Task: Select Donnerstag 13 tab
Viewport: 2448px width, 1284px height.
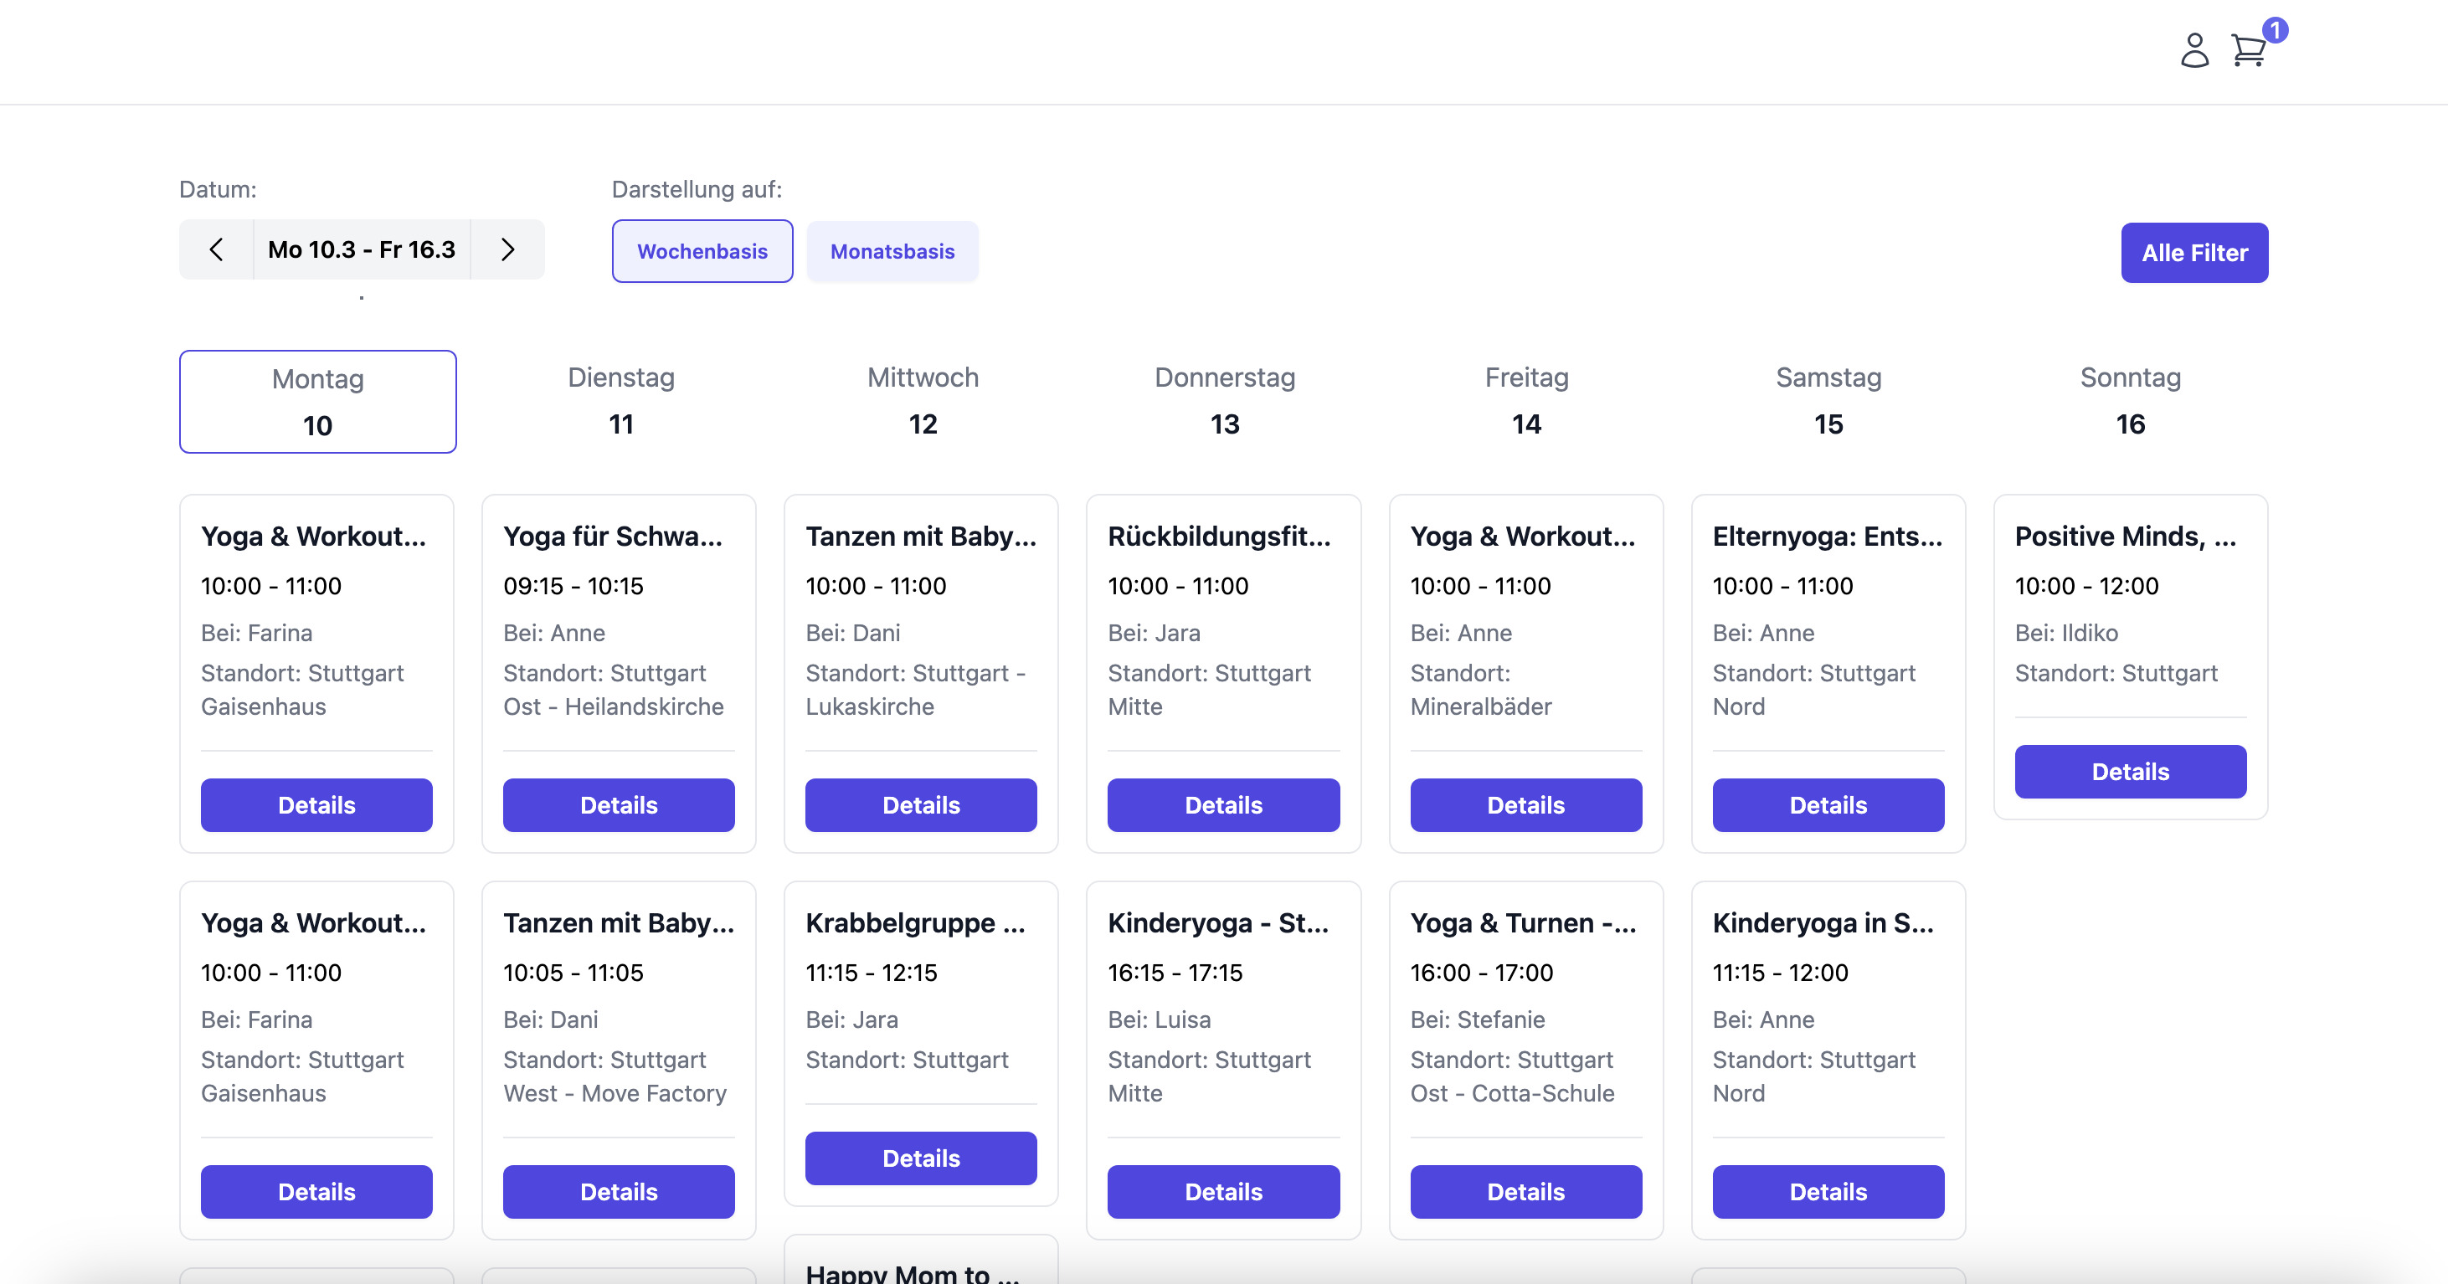Action: click(x=1224, y=400)
